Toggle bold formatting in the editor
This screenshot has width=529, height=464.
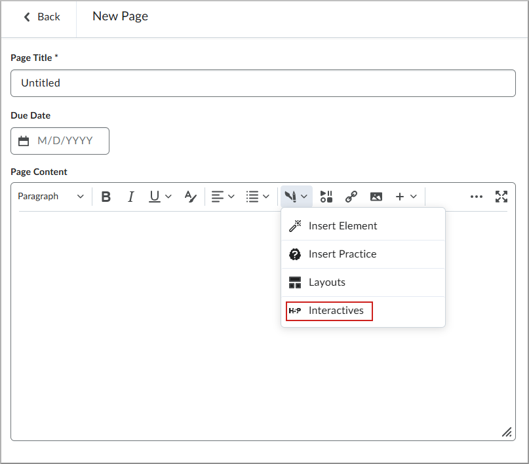point(106,196)
